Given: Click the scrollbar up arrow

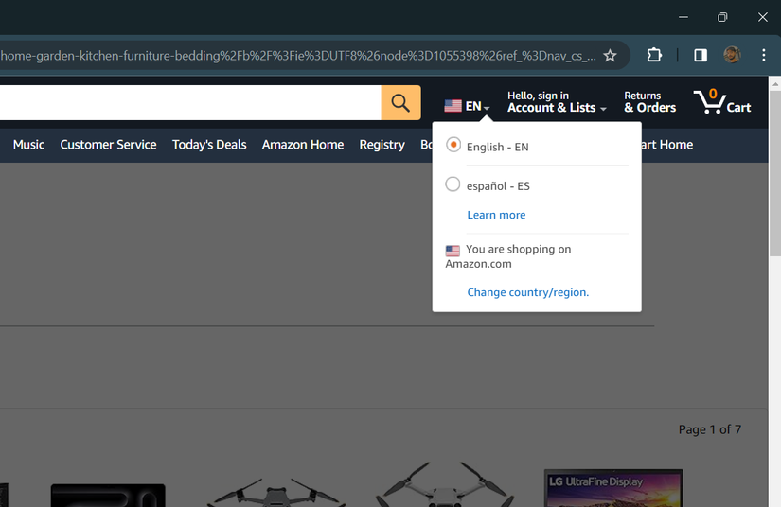Looking at the screenshot, I should coord(774,83).
